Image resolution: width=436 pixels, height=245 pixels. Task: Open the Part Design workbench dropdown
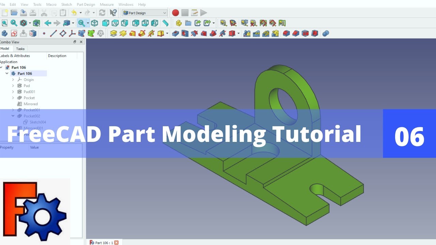(x=145, y=13)
